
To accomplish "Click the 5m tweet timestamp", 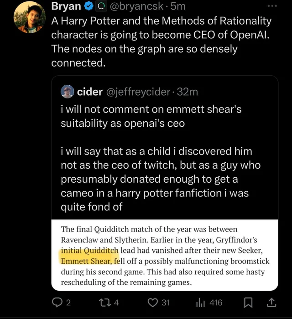I will pos(177,7).
